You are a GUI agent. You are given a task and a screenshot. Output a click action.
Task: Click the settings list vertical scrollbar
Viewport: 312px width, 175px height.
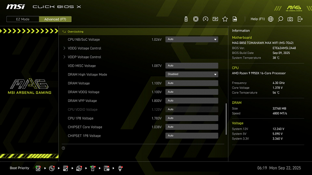click(226, 119)
